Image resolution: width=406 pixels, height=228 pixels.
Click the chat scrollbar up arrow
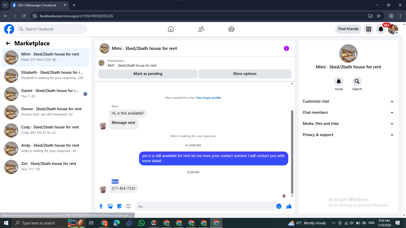tap(292, 83)
